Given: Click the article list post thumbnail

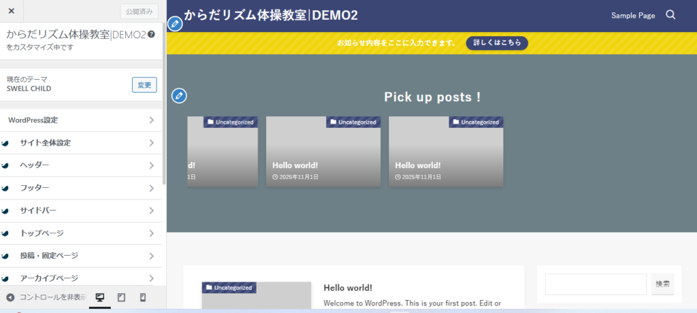Looking at the screenshot, I should pos(257,295).
